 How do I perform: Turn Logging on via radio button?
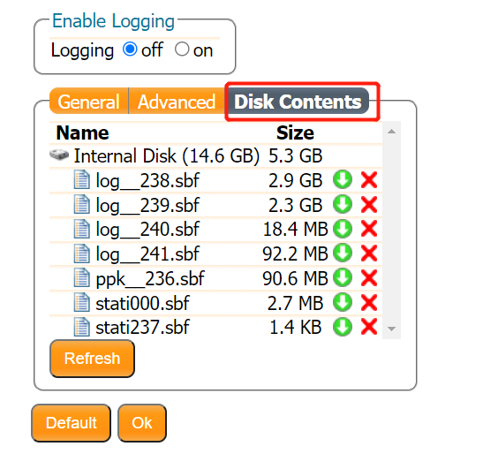182,49
